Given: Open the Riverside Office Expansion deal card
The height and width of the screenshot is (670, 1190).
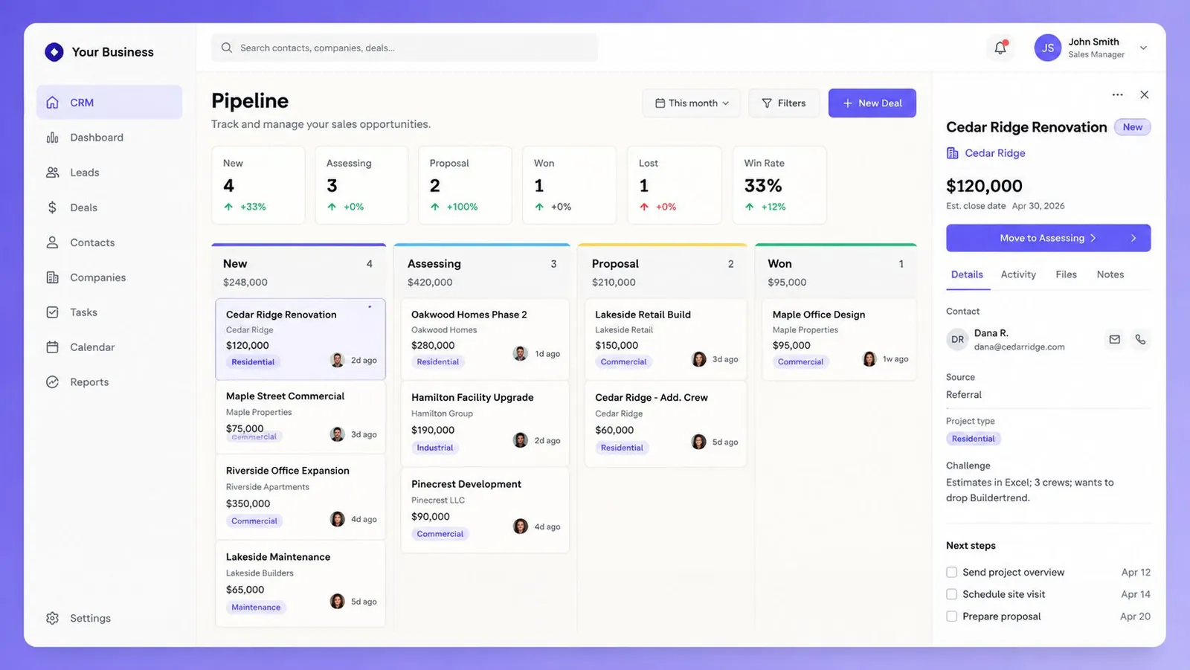Looking at the screenshot, I should [300, 497].
